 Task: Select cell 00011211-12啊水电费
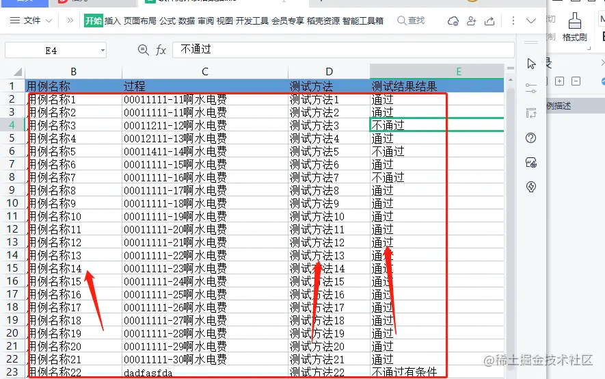(x=205, y=125)
